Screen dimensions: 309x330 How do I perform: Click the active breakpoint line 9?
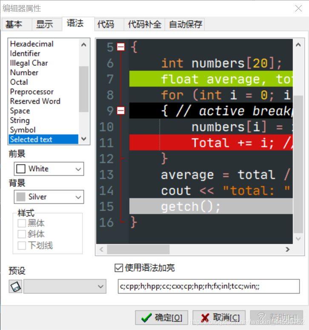pos(211,111)
